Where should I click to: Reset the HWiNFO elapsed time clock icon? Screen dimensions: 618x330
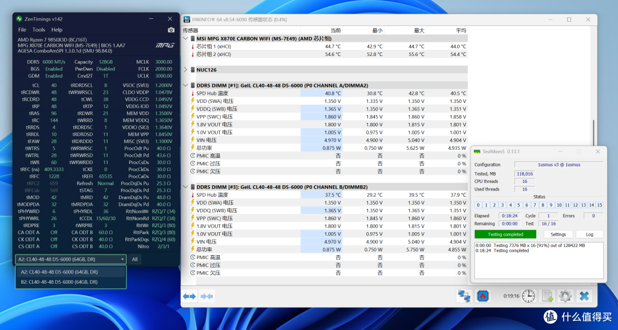(528, 296)
